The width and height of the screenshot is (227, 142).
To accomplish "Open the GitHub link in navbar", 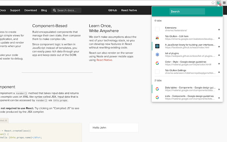I will 112,10.
